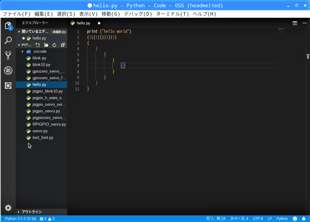Expand the アウトライン outline panel
The image size is (310, 222).
tap(41, 212)
